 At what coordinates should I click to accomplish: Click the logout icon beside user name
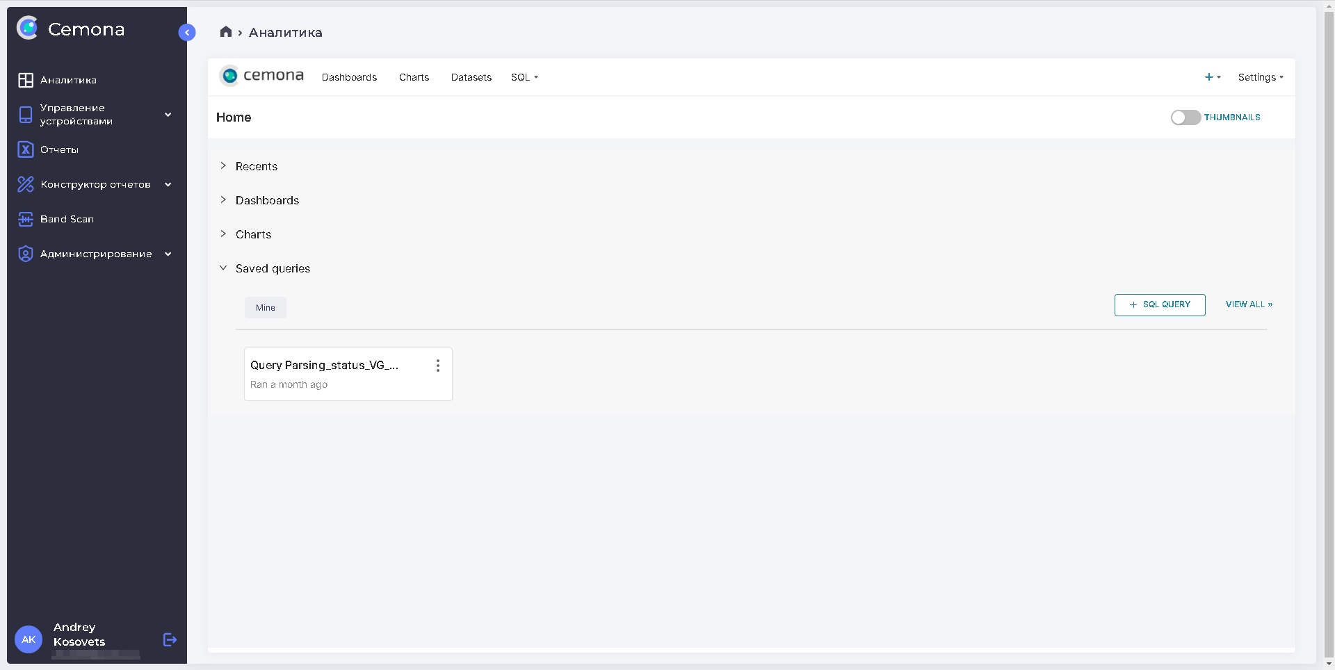[170, 639]
